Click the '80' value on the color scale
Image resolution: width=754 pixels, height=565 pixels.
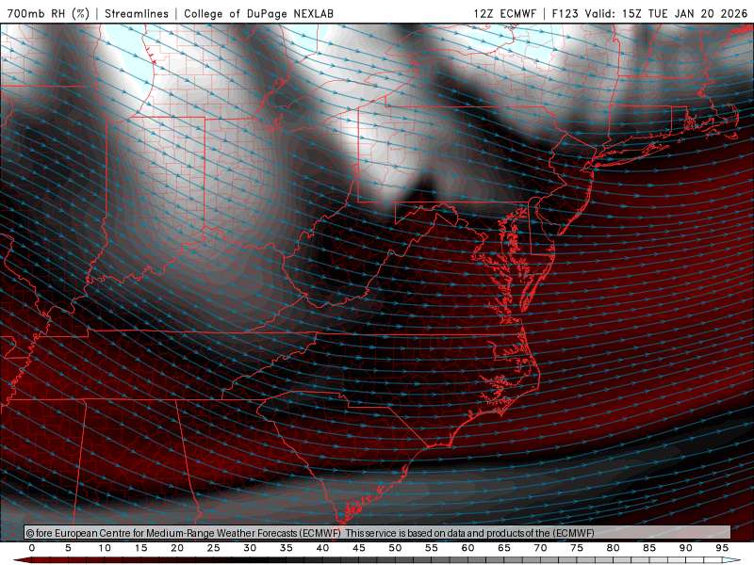tap(613, 548)
